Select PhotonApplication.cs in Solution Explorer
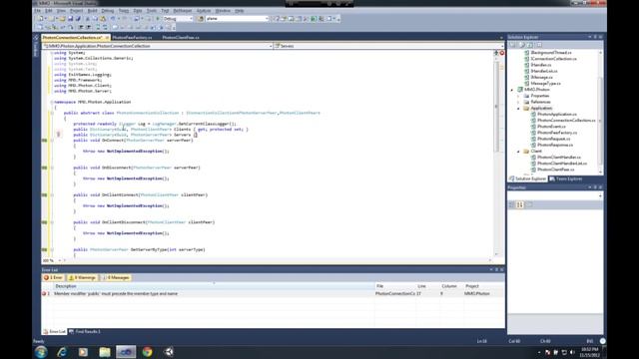 click(557, 115)
